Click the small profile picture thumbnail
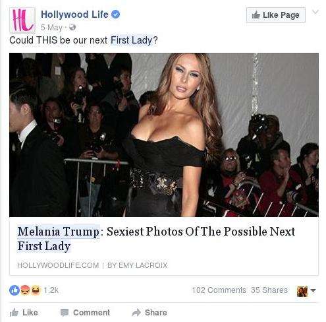The height and width of the screenshot is (322, 326). pos(302,292)
